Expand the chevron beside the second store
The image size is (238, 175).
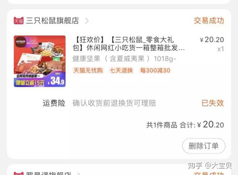click(79, 174)
